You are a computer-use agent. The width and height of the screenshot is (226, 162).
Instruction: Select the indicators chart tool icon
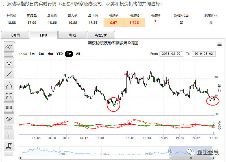tap(9, 47)
